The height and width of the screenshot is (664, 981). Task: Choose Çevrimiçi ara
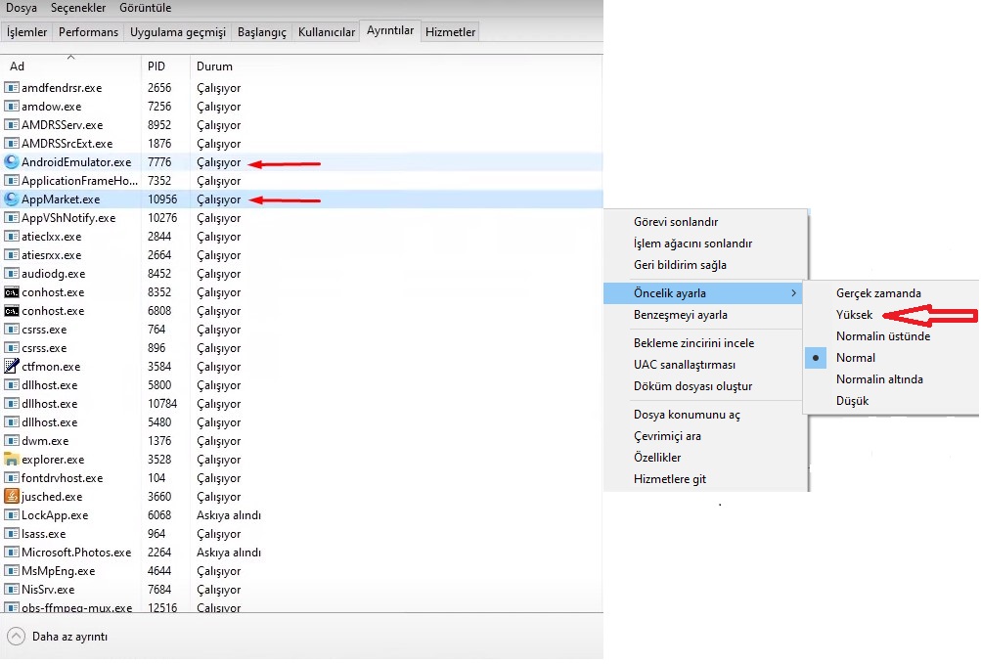[x=667, y=435]
